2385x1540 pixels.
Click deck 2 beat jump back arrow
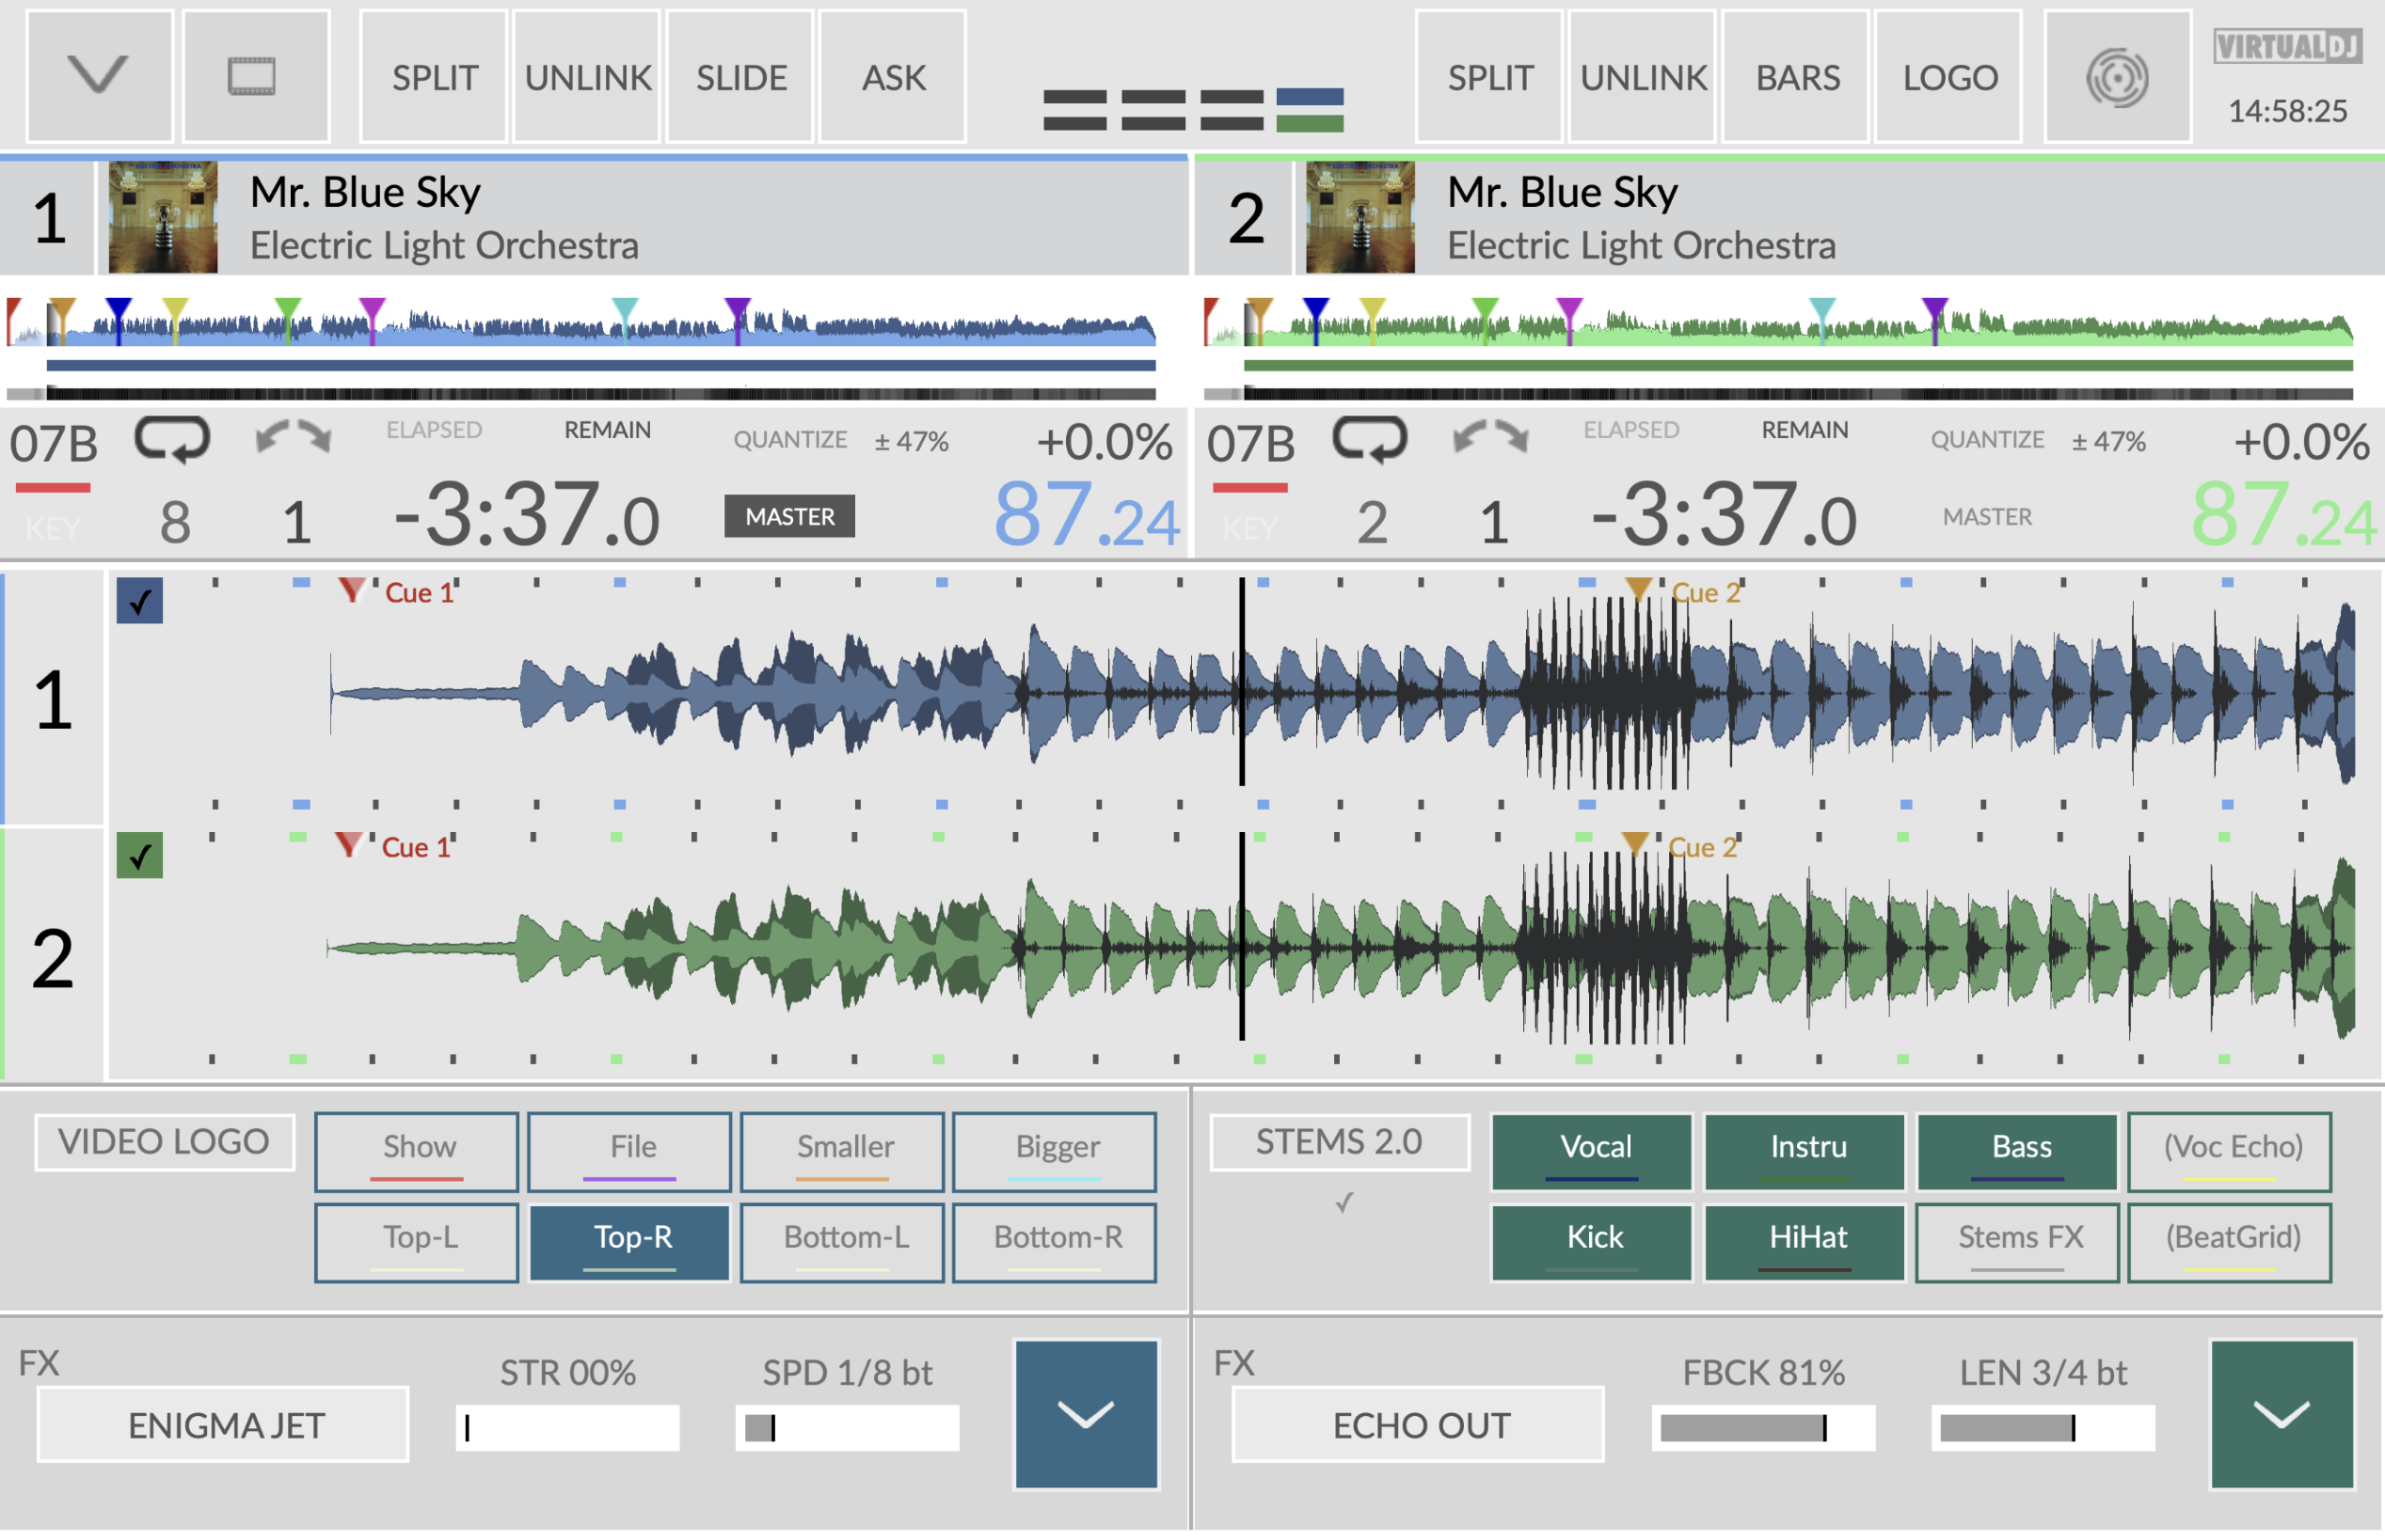(1470, 437)
